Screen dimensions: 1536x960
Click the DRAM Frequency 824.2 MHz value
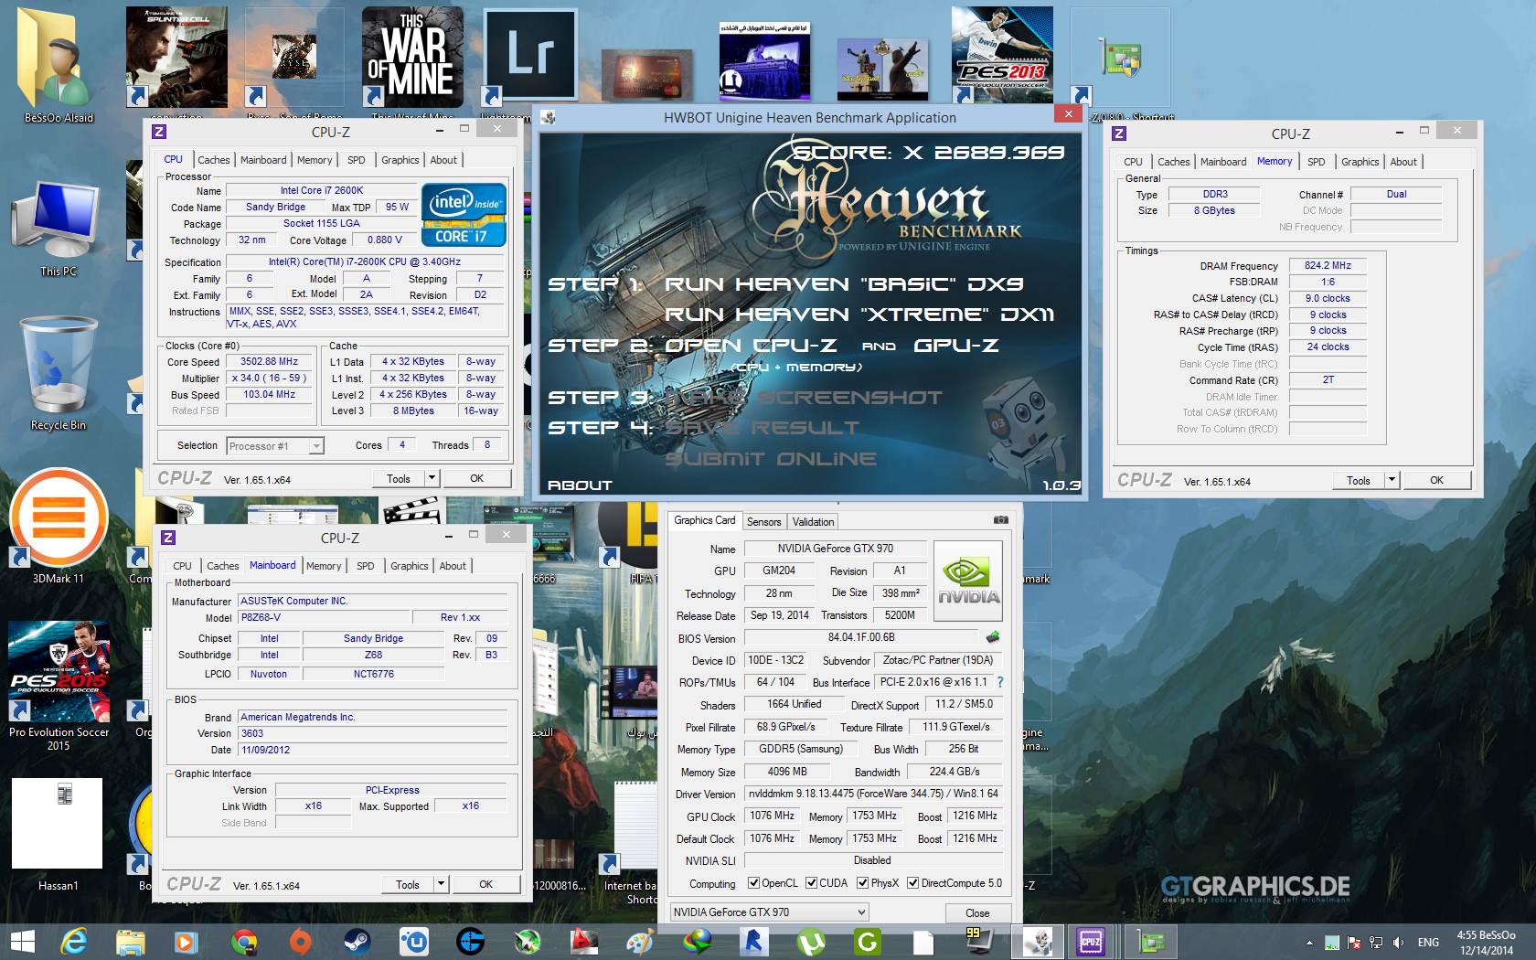[1328, 265]
